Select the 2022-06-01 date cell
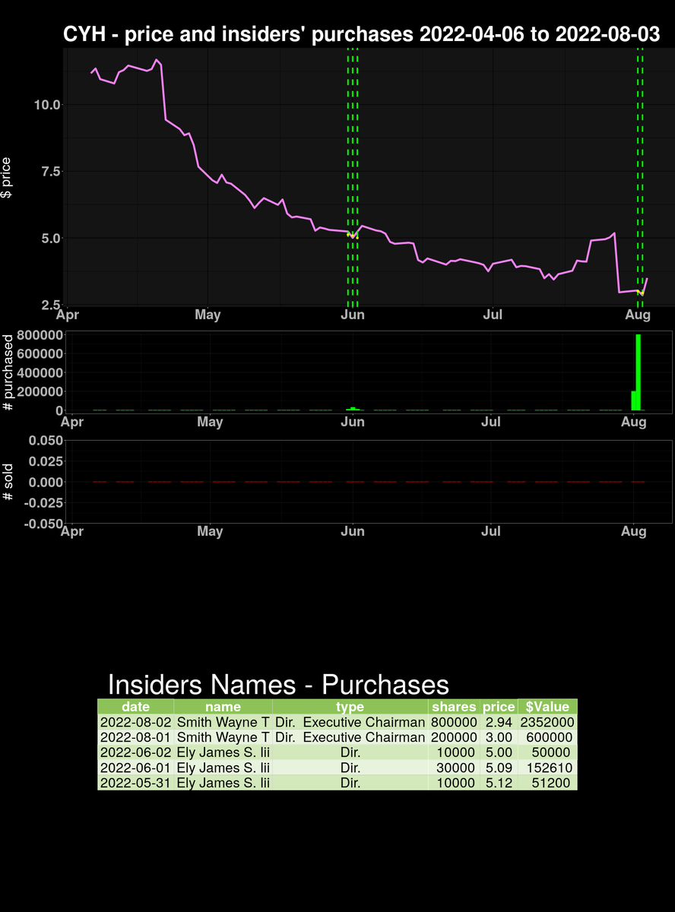The width and height of the screenshot is (675, 912). coord(136,767)
